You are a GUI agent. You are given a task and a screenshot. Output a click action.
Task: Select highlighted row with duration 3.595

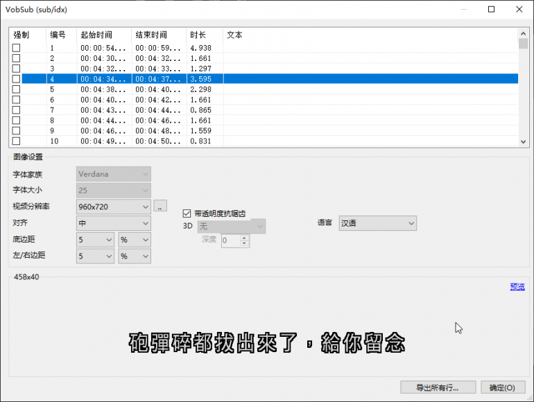pyautogui.click(x=264, y=79)
